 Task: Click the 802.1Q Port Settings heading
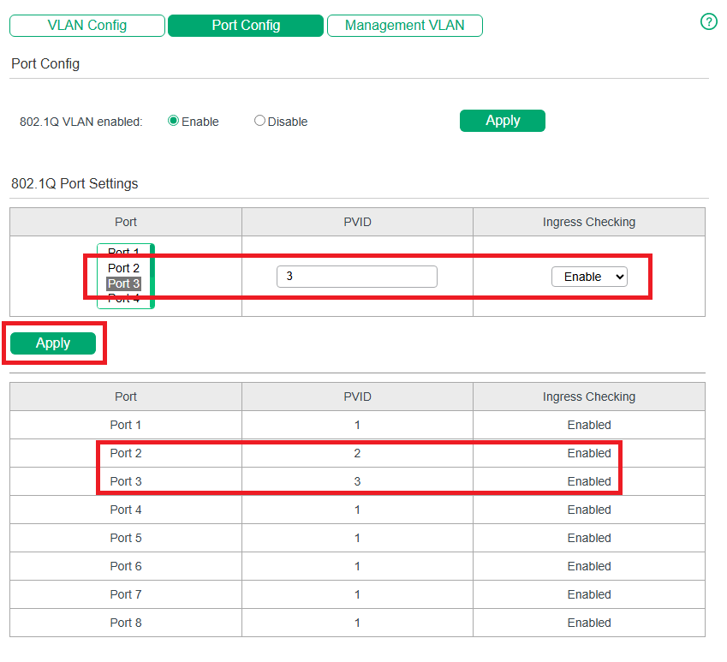[74, 183]
